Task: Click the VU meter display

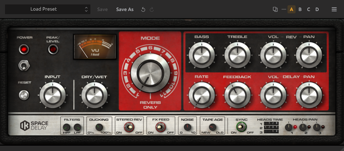Action: pyautogui.click(x=95, y=47)
